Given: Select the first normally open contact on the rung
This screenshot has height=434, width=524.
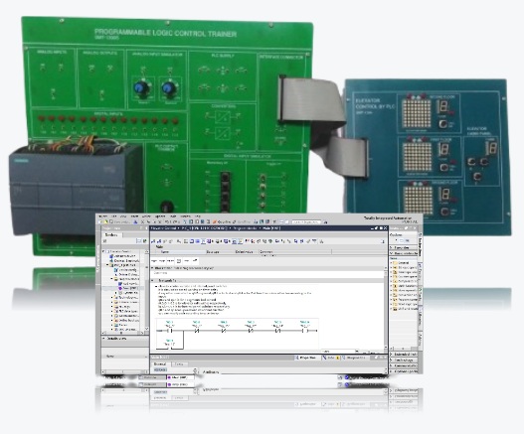Looking at the screenshot, I should 170,331.
